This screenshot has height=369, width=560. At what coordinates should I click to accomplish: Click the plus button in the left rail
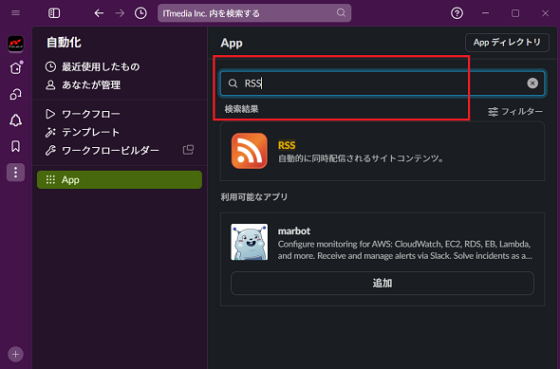(16, 355)
